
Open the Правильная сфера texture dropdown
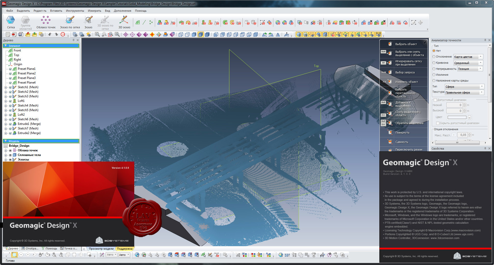(464, 92)
